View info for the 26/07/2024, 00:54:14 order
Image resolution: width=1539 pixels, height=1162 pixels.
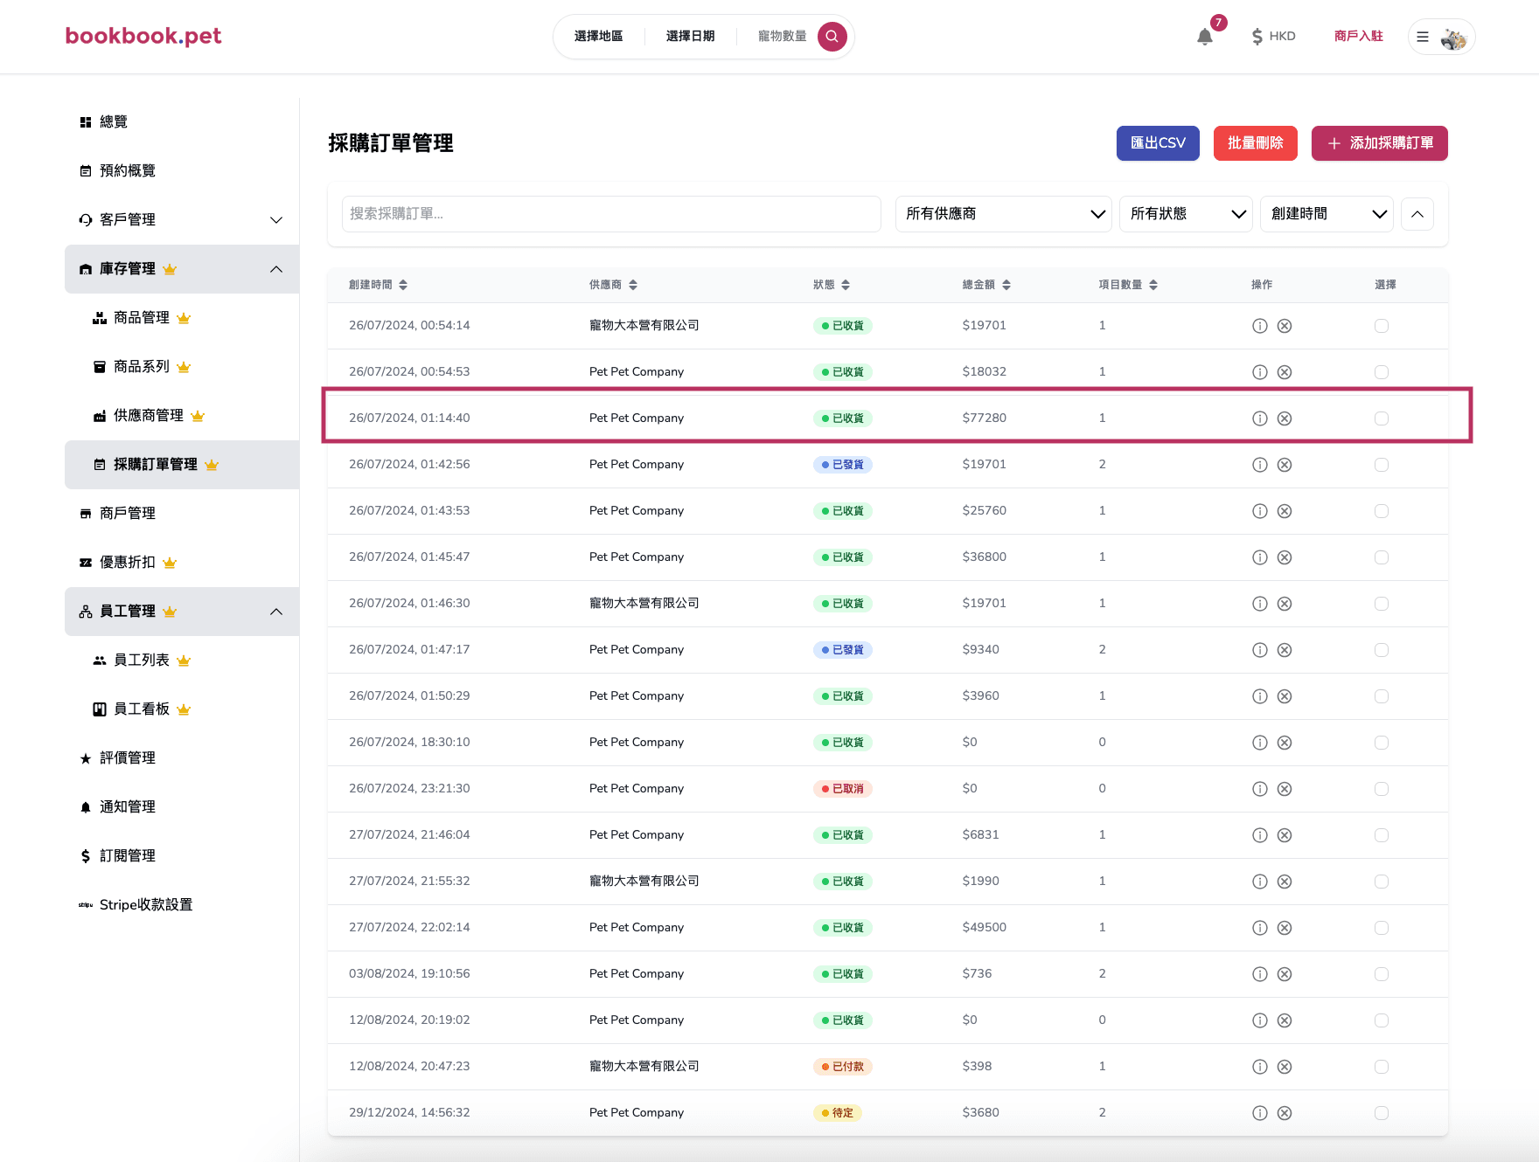click(1260, 326)
